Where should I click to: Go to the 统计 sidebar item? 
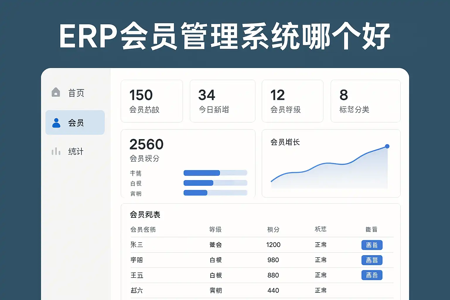coord(76,151)
